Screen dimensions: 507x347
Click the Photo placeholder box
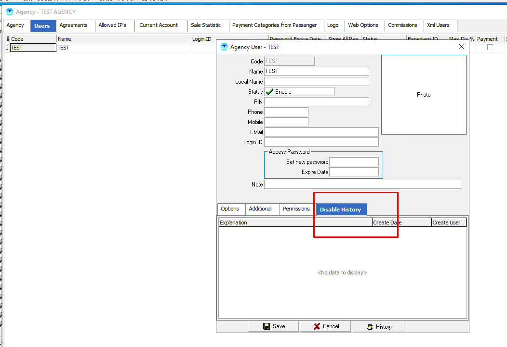(x=424, y=95)
